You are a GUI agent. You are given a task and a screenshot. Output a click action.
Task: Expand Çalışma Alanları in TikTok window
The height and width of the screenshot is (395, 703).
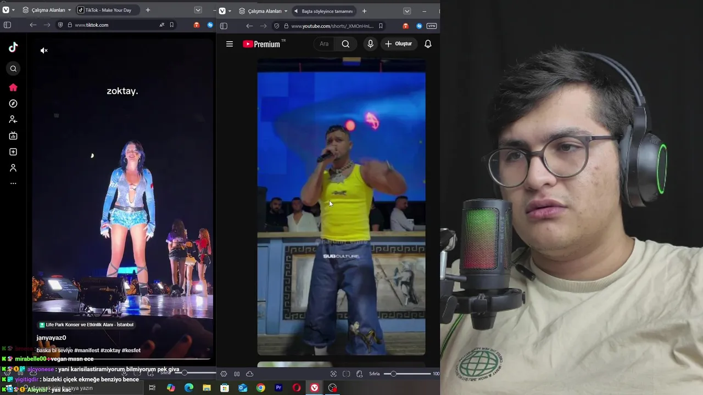pyautogui.click(x=47, y=10)
